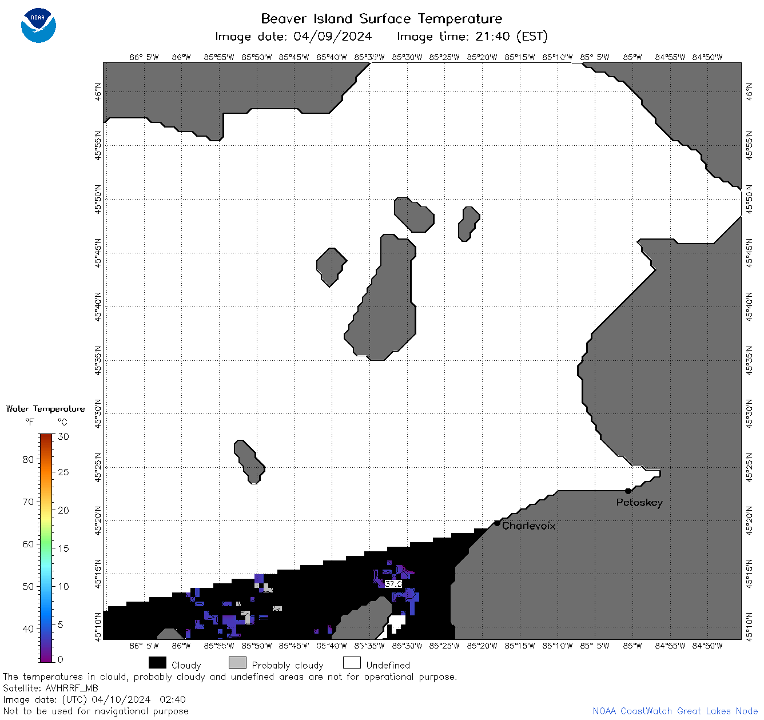Viewport: 764px width, 720px height.
Task: Click the 25 °C tick label on scale
Action: pyautogui.click(x=63, y=472)
